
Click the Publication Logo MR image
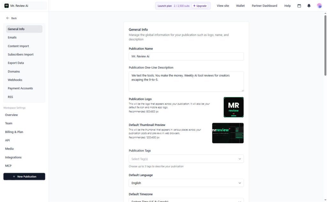click(233, 107)
